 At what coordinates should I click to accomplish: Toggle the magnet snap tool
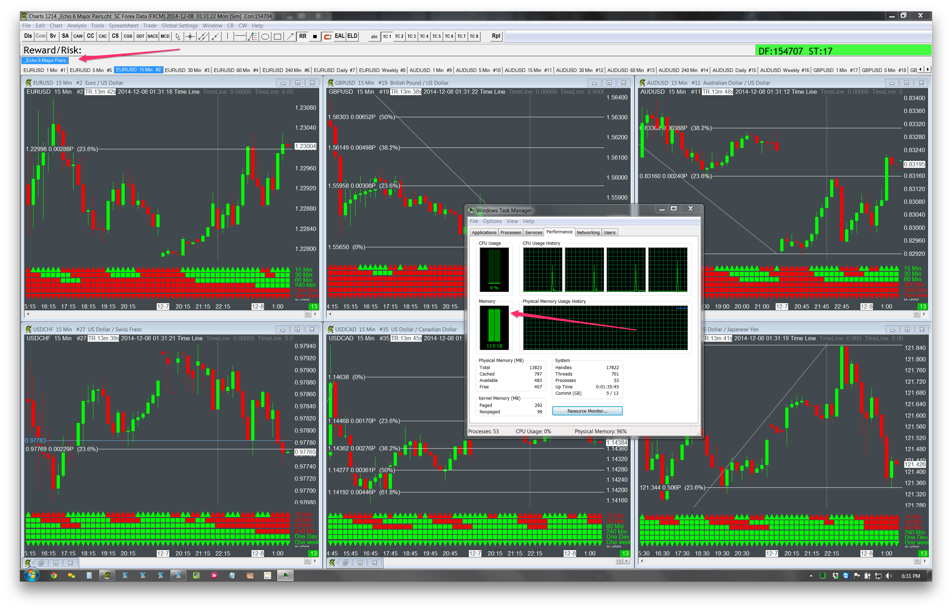click(327, 36)
